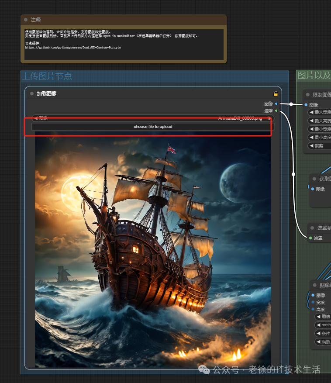Viewport: 331px width, 383px height.
Task: Click the 高度 input port
Action: (313, 309)
